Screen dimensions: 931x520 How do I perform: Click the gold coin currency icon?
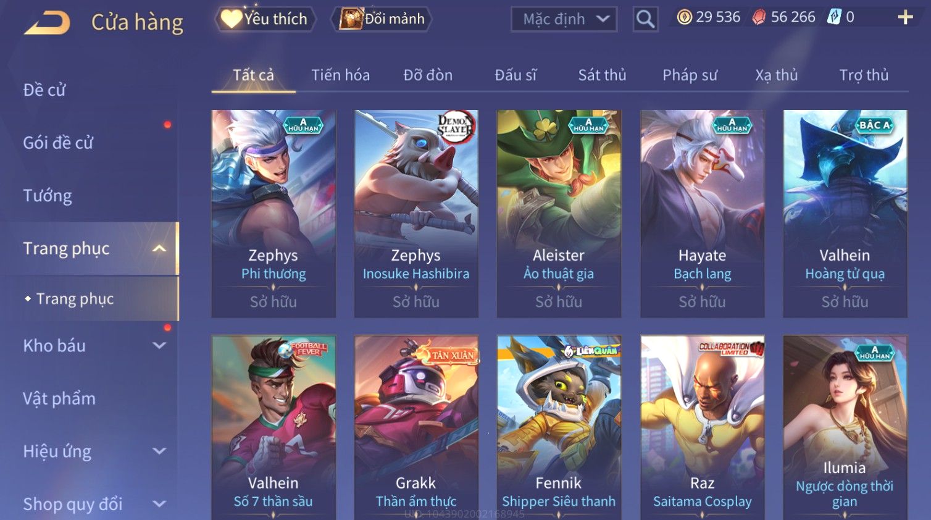(x=684, y=17)
